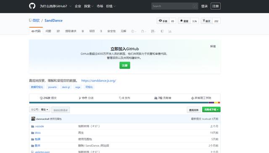Screen dimensions: 269x153
Task: View the 216次 提交 commits
Action: pyautogui.click(x=48, y=98)
